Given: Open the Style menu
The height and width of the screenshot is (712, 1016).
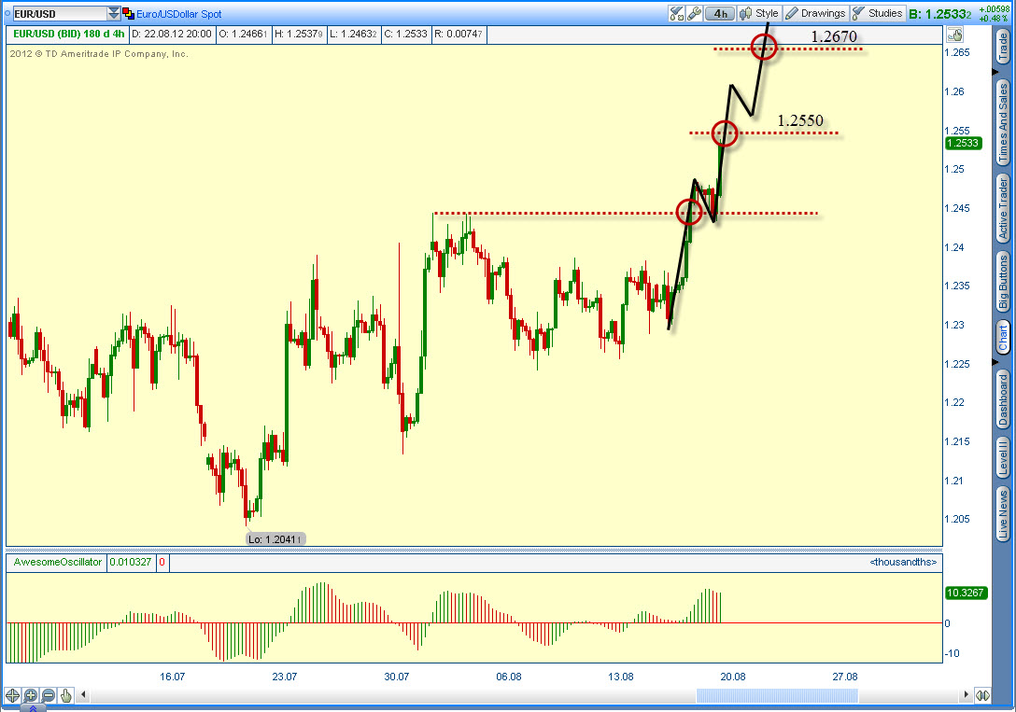Looking at the screenshot, I should pos(759,14).
